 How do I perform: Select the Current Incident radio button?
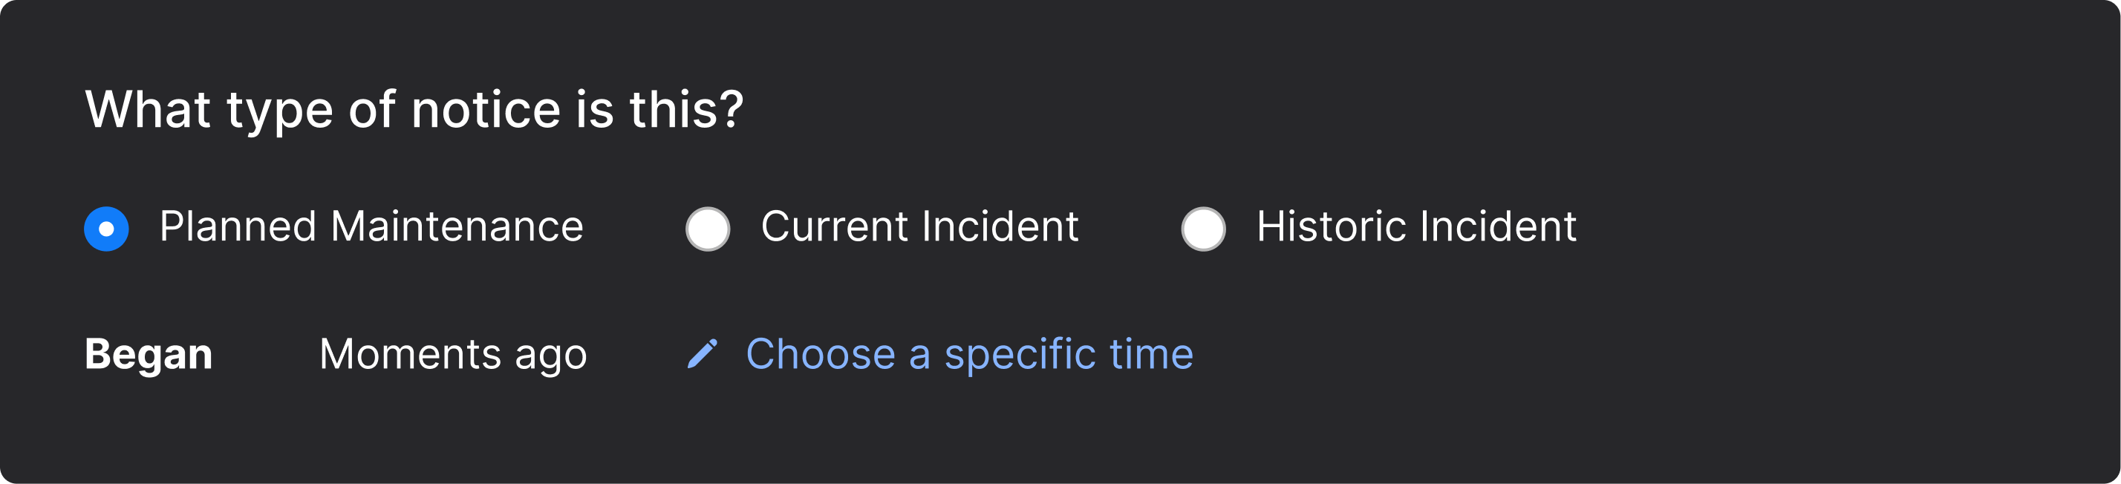pos(706,228)
